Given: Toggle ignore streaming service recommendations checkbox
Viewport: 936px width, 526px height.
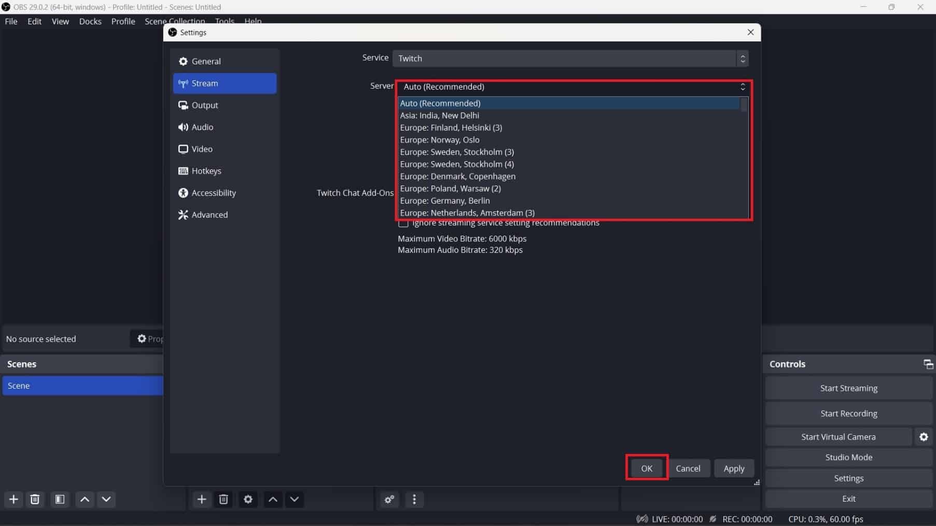Looking at the screenshot, I should (403, 223).
